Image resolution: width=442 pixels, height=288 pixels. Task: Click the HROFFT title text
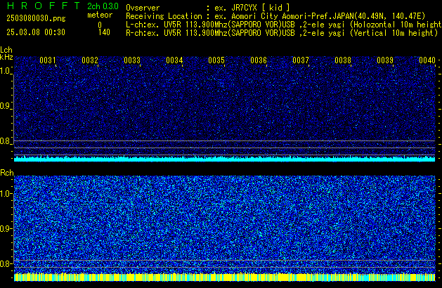click(x=44, y=6)
